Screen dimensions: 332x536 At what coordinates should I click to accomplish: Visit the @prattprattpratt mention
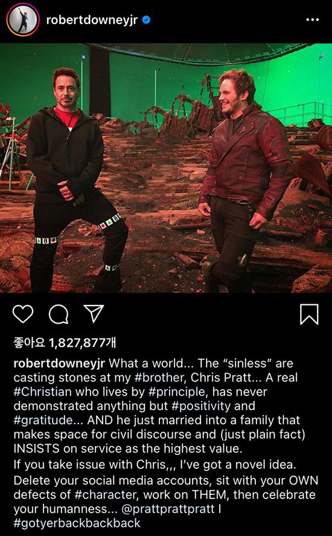click(x=168, y=509)
